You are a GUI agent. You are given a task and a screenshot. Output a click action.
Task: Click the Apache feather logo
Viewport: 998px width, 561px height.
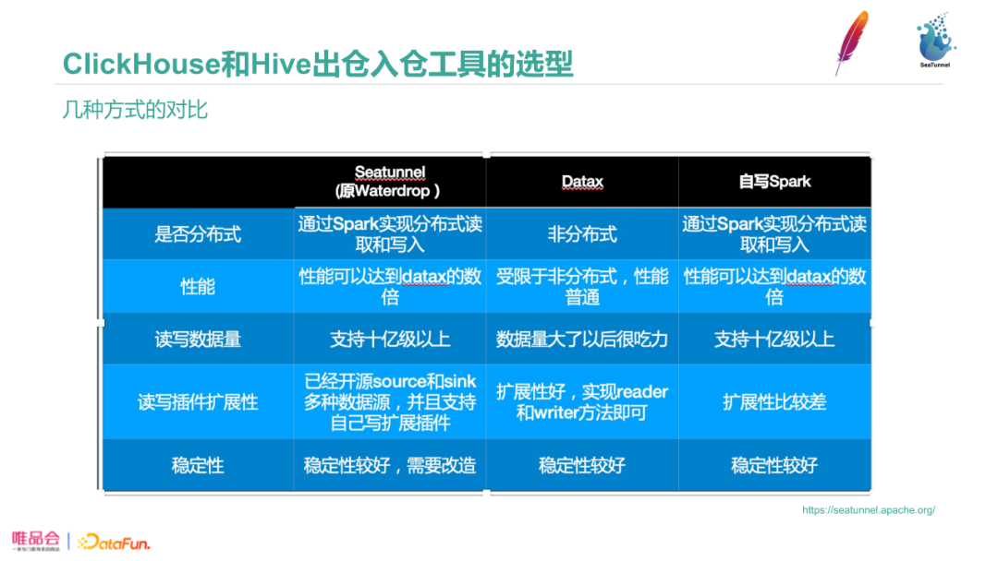[x=852, y=42]
